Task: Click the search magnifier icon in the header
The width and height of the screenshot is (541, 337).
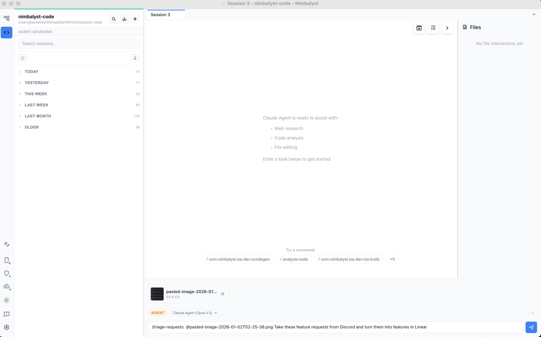Action: [114, 19]
